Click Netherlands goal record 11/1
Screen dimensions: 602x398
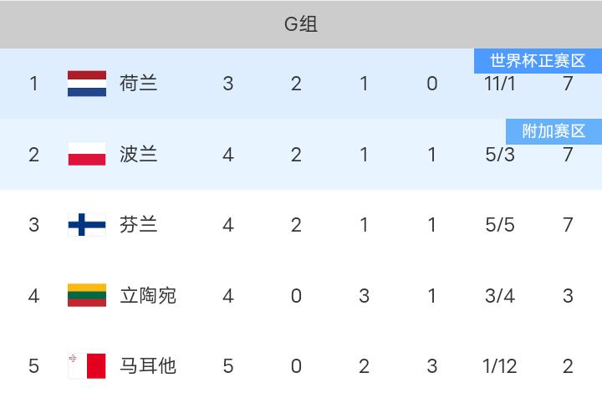tap(499, 84)
